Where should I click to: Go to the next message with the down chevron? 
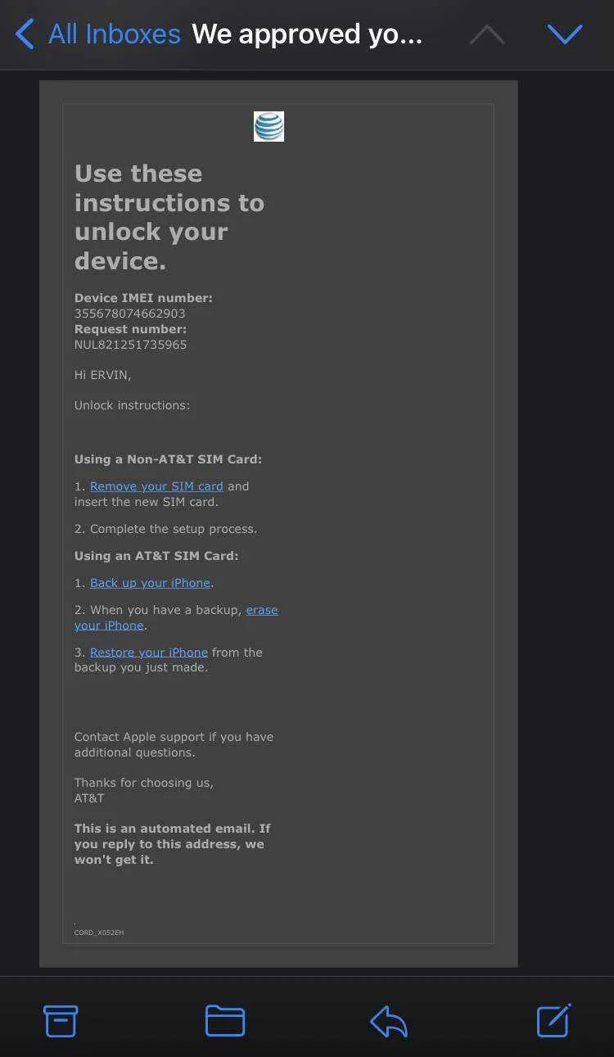coord(564,34)
